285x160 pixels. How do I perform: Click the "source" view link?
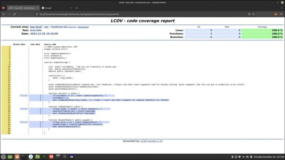tap(72, 27)
